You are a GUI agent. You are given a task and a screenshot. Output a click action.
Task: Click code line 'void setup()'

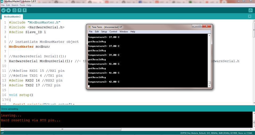point(21,95)
